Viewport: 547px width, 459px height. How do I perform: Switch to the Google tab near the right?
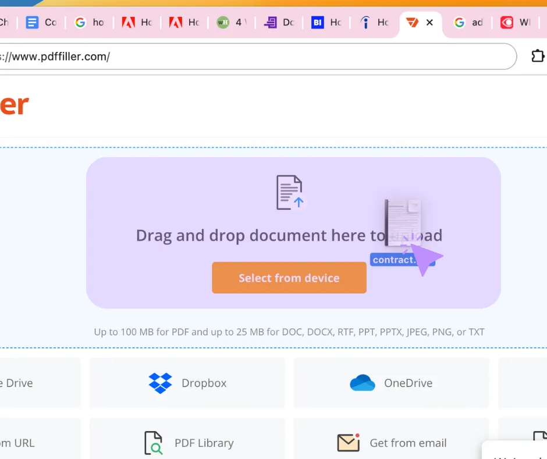(468, 23)
